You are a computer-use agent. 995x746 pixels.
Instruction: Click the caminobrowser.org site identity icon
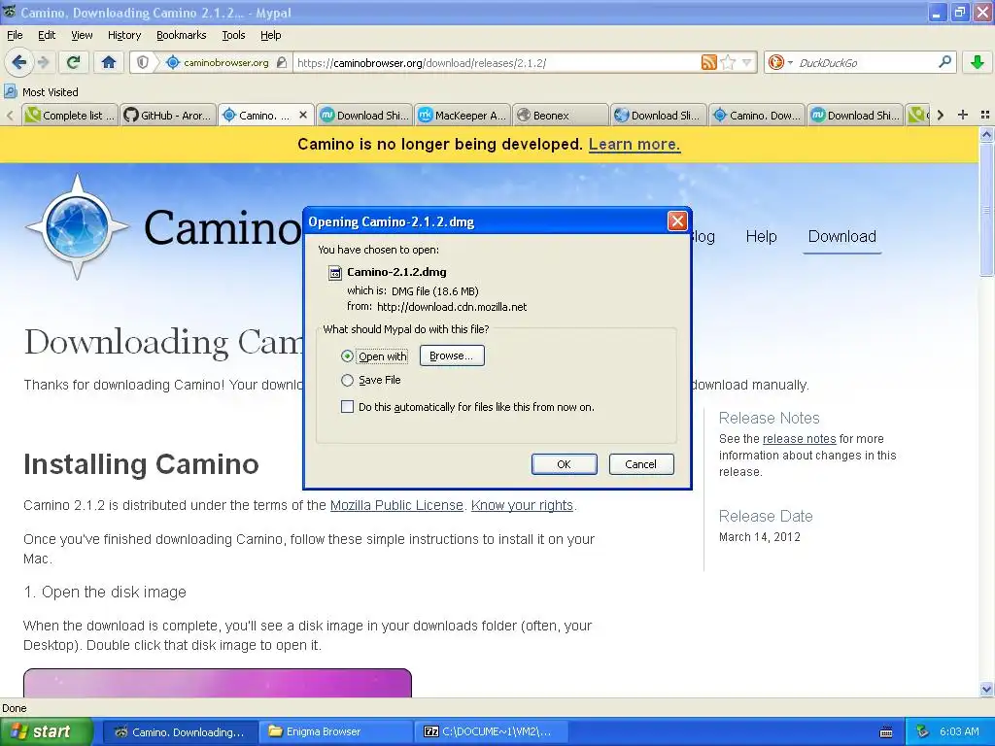[x=172, y=62]
